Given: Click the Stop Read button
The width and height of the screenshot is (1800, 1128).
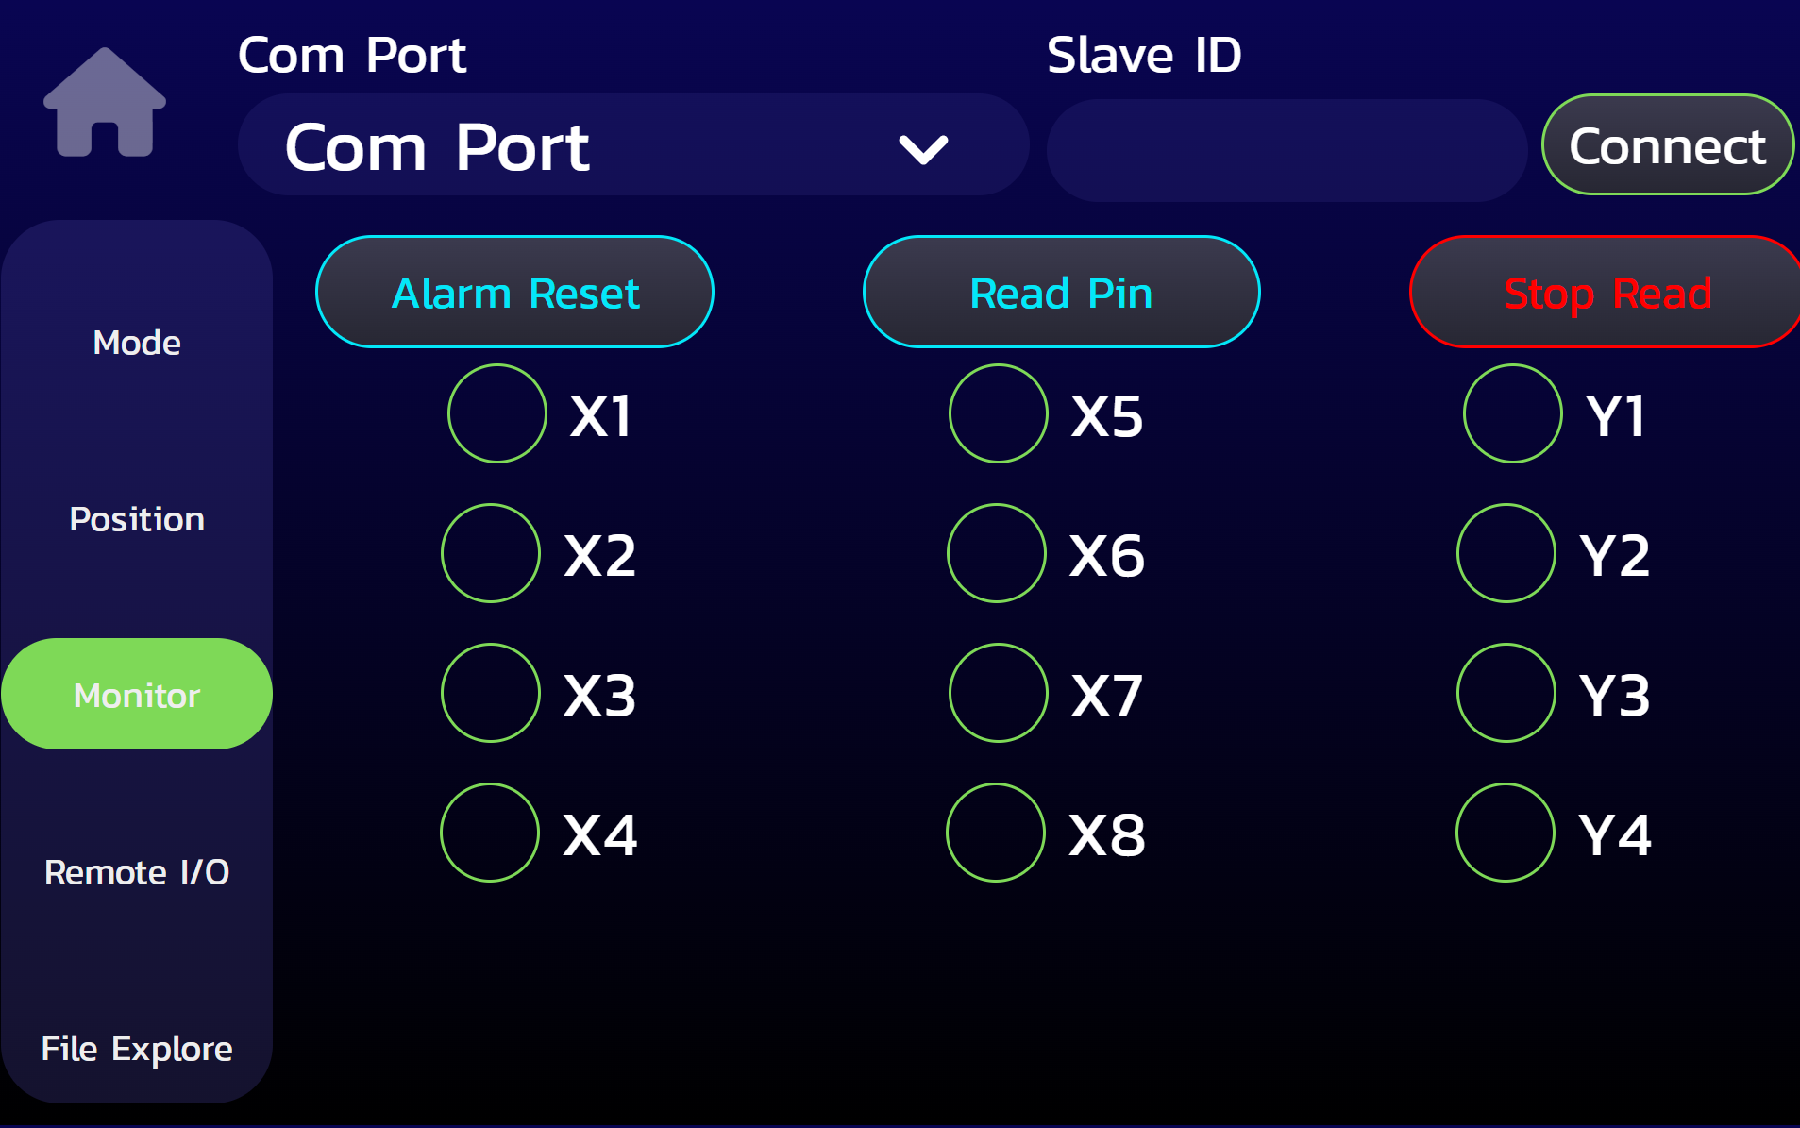Looking at the screenshot, I should coord(1607,293).
